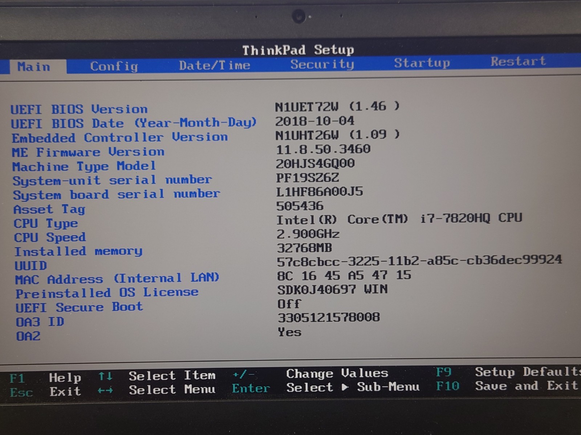Click value N1UHT26W (1.09)
This screenshot has width=581, height=435.
[337, 135]
